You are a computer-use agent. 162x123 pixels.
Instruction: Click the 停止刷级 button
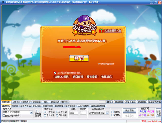[129, 116]
